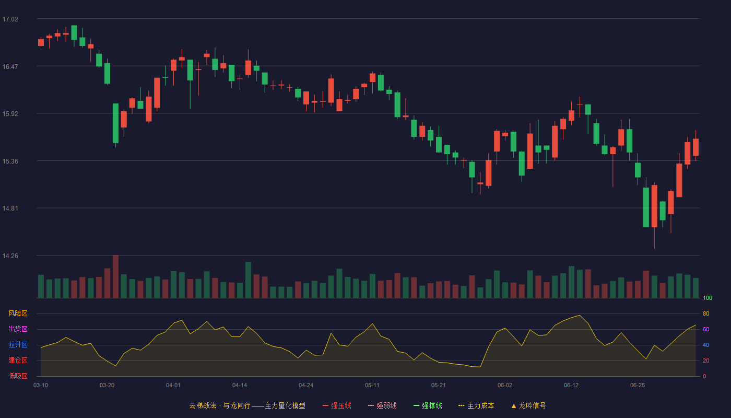Click the 建仓区 zone label
Screen dimensions: 731x418
tap(18, 361)
